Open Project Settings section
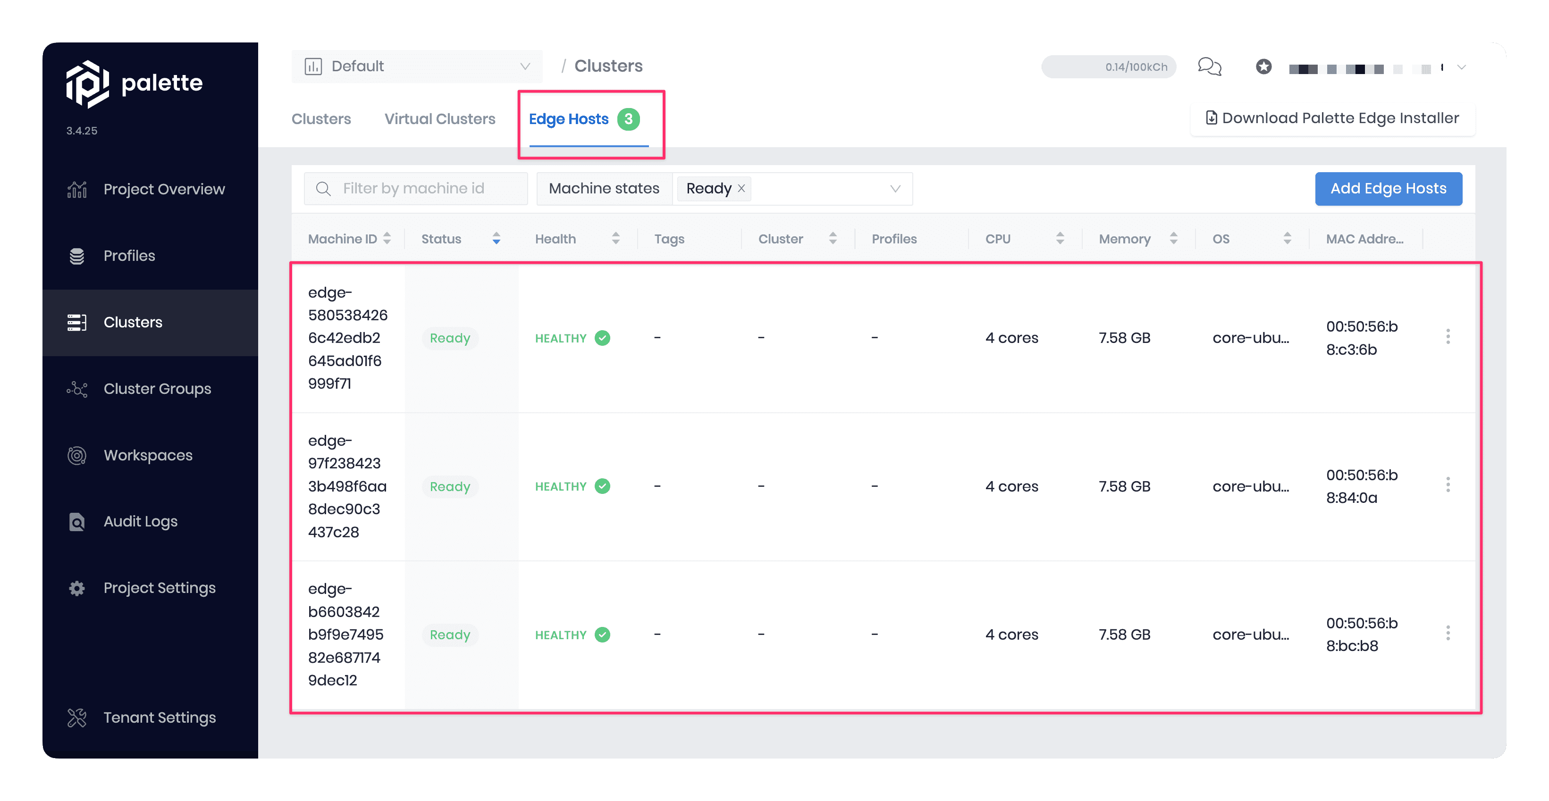The height and width of the screenshot is (801, 1549). pyautogui.click(x=160, y=587)
